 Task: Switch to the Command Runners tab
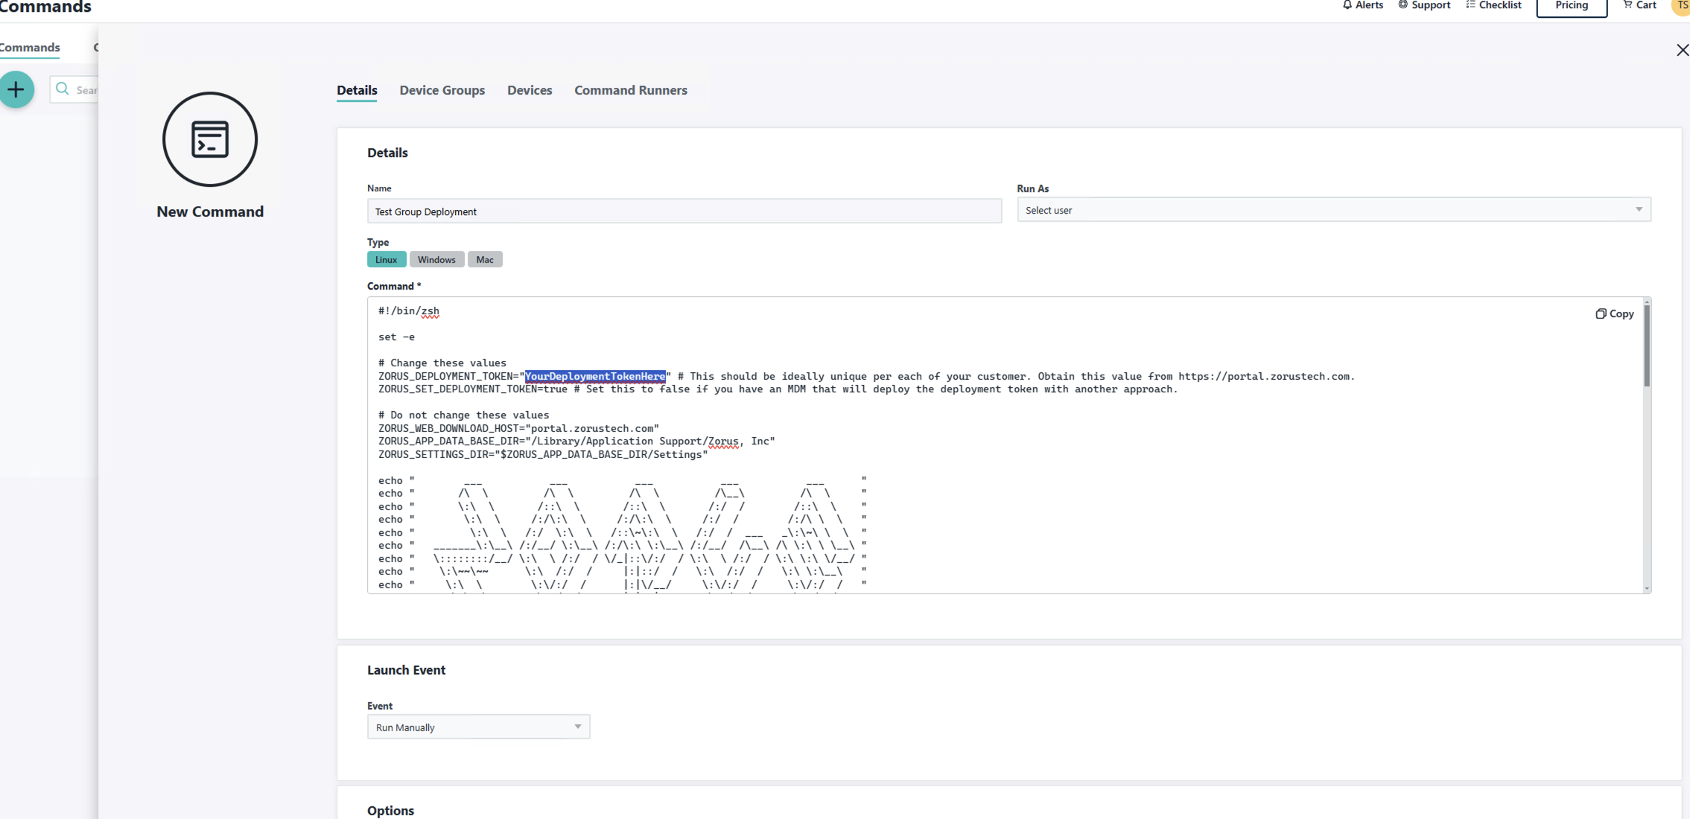(x=631, y=90)
